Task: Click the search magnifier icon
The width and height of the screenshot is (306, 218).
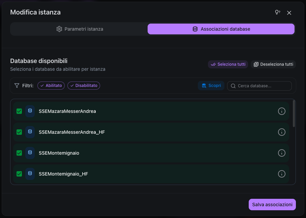Action: [x=233, y=86]
